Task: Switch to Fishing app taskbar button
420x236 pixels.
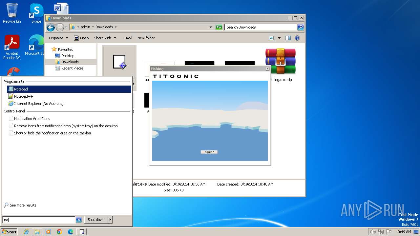Action: coord(82,232)
